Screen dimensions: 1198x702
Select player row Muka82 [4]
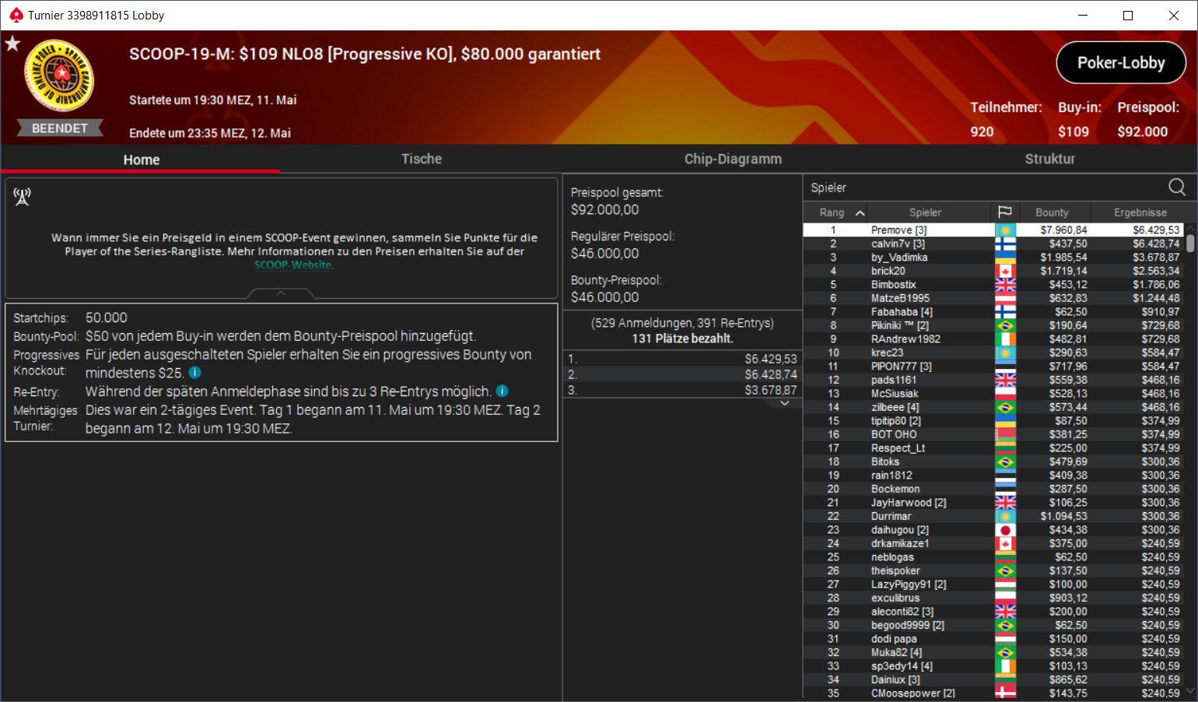993,652
